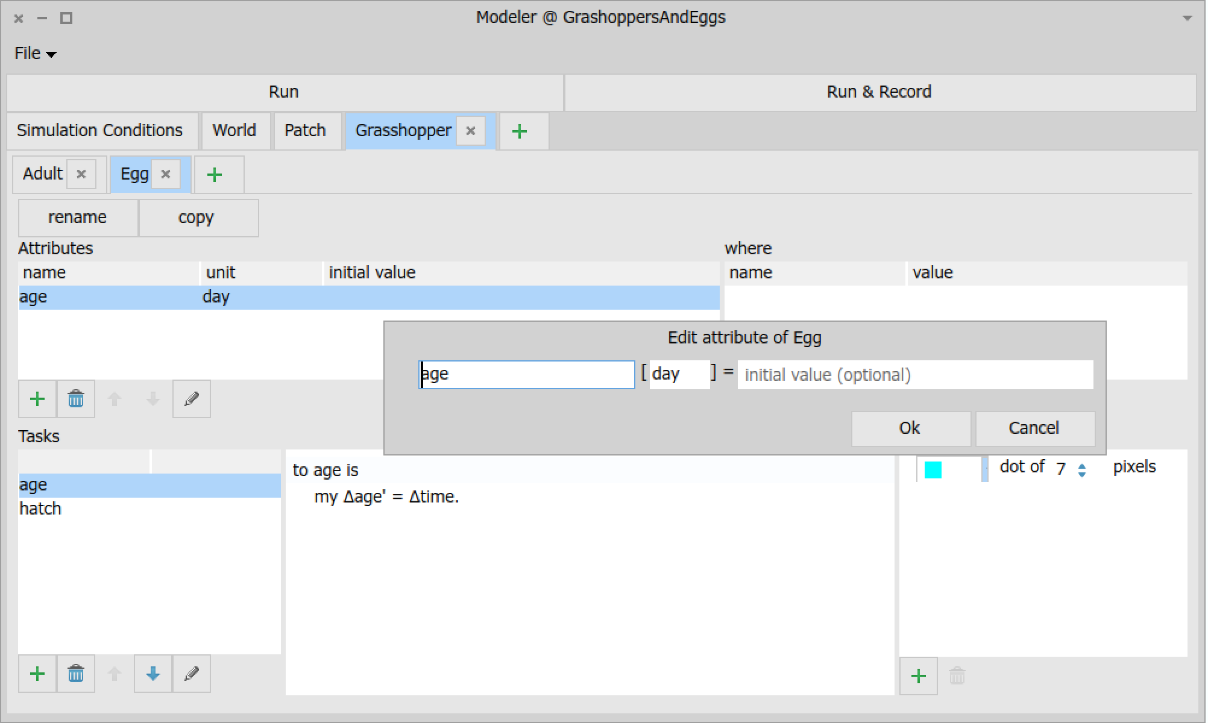Move the selected task down
This screenshot has width=1208, height=723.
coord(153,674)
